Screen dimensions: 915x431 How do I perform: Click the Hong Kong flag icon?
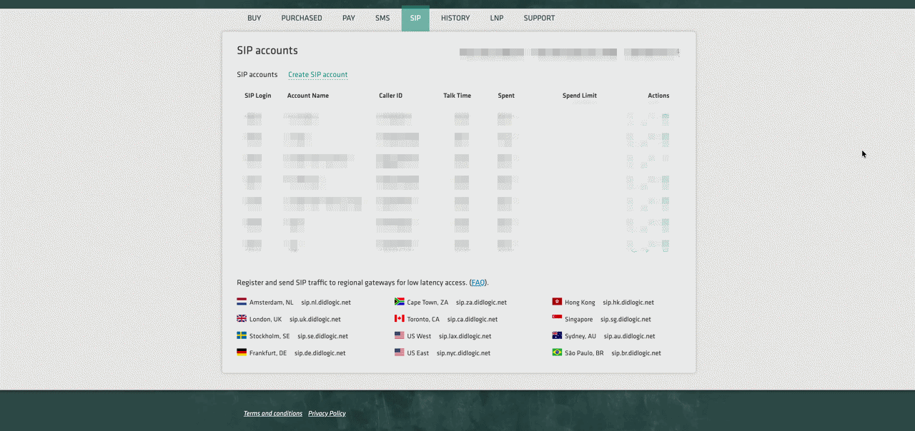pyautogui.click(x=557, y=302)
